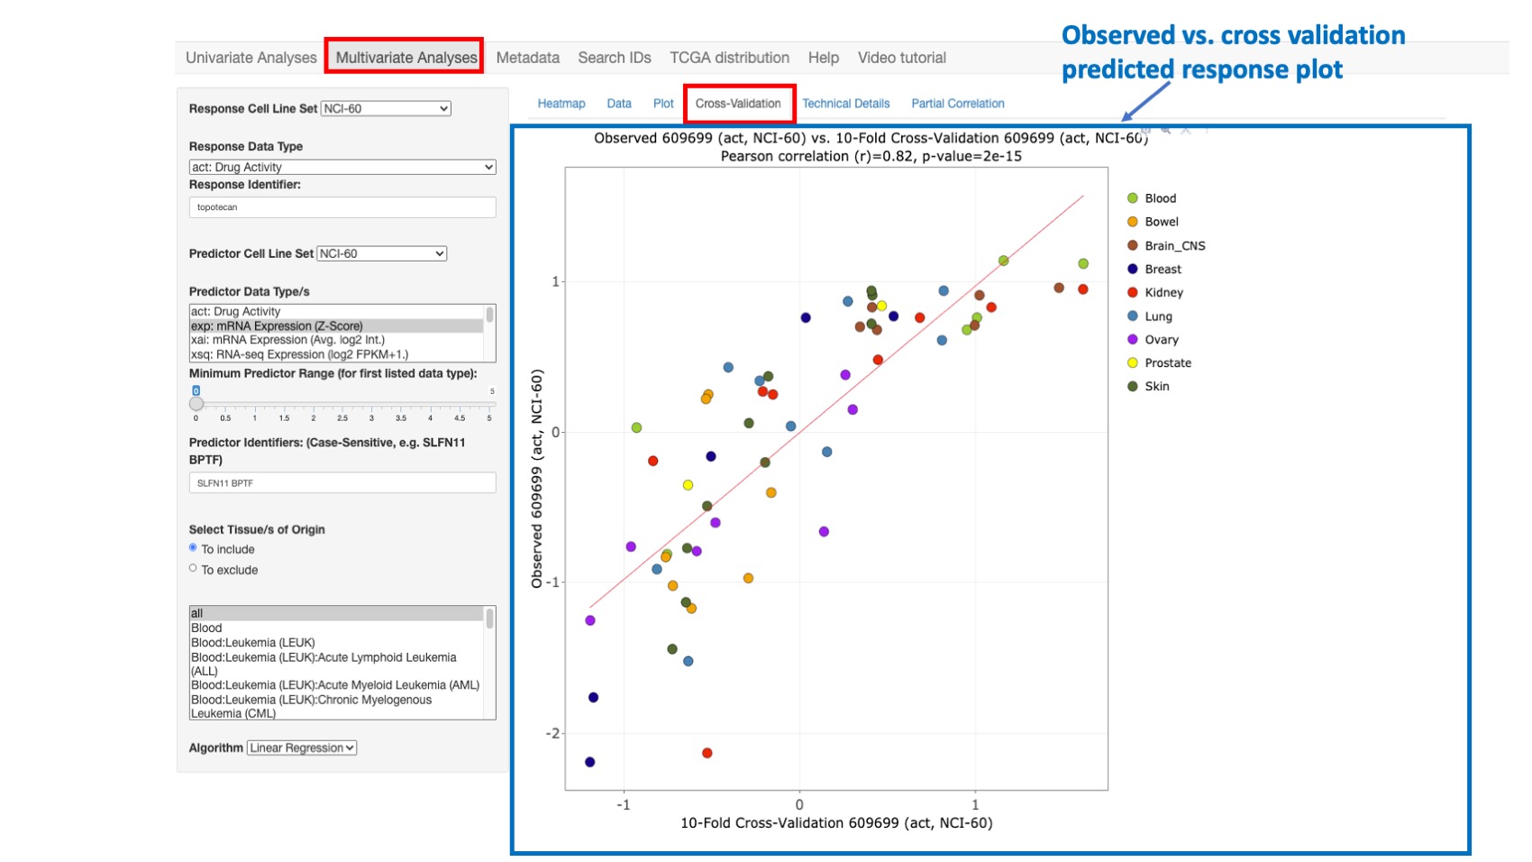This screenshot has height=862, width=1532.
Task: Click the Response Identifier field containing topotecan
Action: [x=342, y=207]
